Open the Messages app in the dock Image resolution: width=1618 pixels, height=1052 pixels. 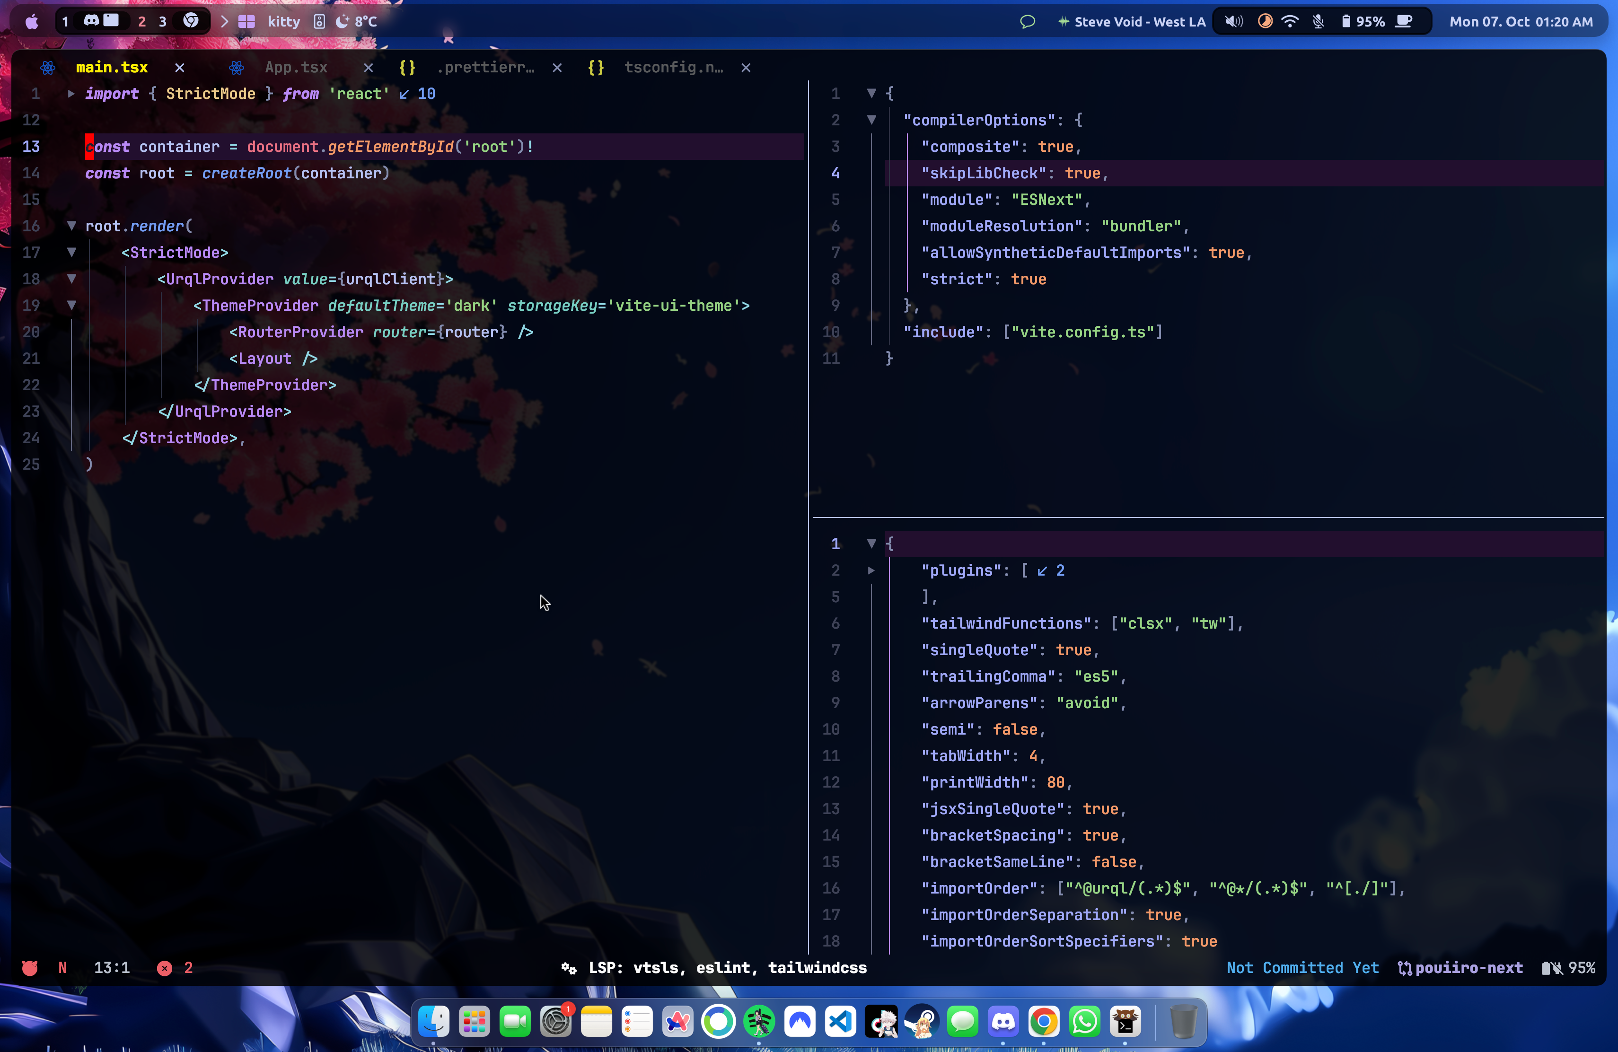pyautogui.click(x=963, y=1021)
